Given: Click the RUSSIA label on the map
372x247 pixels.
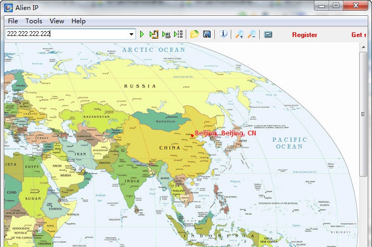Looking at the screenshot, I should pos(140,86).
